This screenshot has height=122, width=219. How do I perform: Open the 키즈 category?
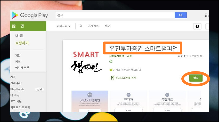click(x=18, y=62)
